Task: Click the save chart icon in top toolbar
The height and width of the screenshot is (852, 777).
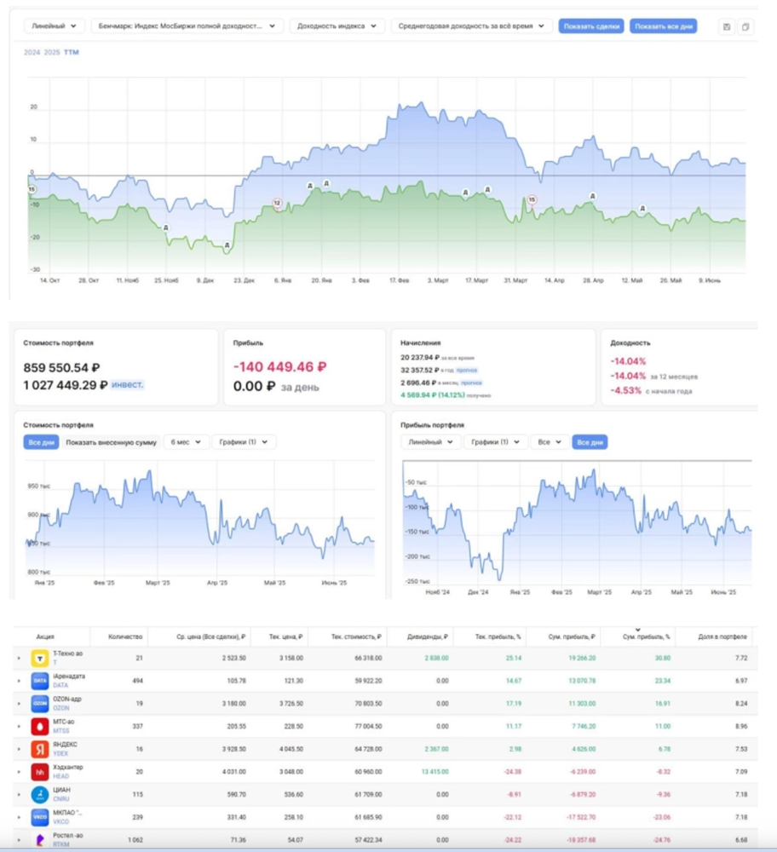Action: pos(727,26)
